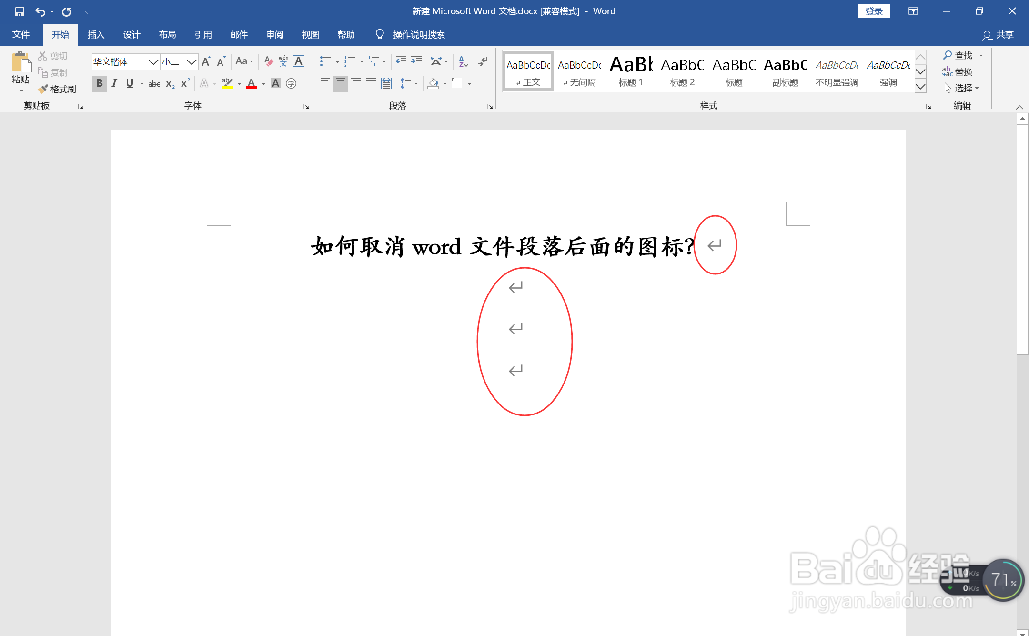Toggle Underline formatting

pos(130,84)
